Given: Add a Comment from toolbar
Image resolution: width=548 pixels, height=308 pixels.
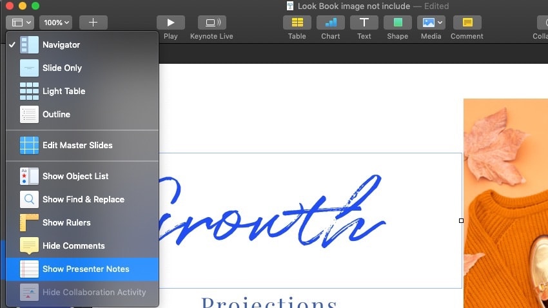Looking at the screenshot, I should 467,23.
